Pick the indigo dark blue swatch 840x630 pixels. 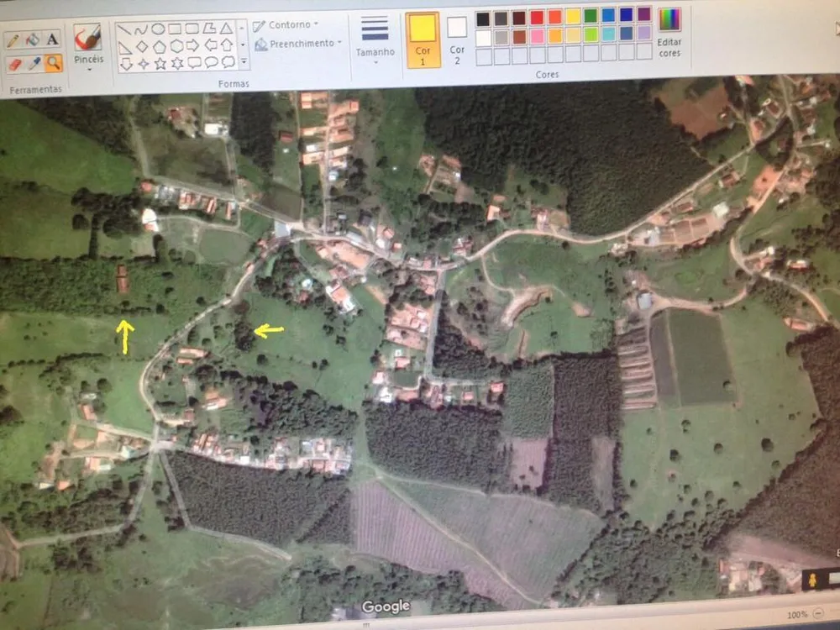[x=626, y=15]
